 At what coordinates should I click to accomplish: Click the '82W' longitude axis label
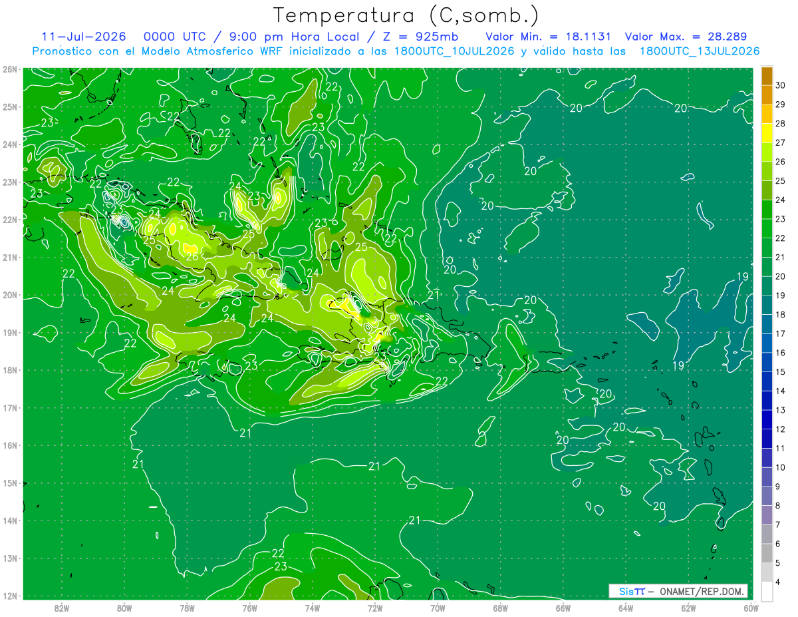point(61,608)
